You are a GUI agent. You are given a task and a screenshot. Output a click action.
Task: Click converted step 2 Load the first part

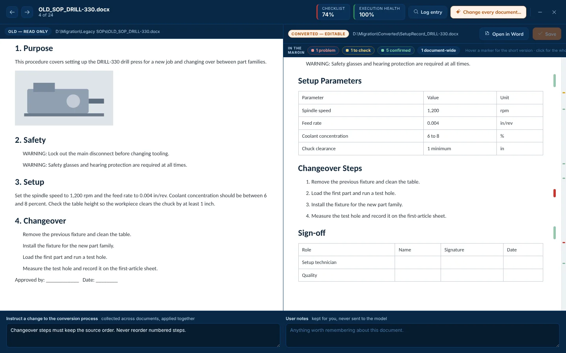click(351, 193)
